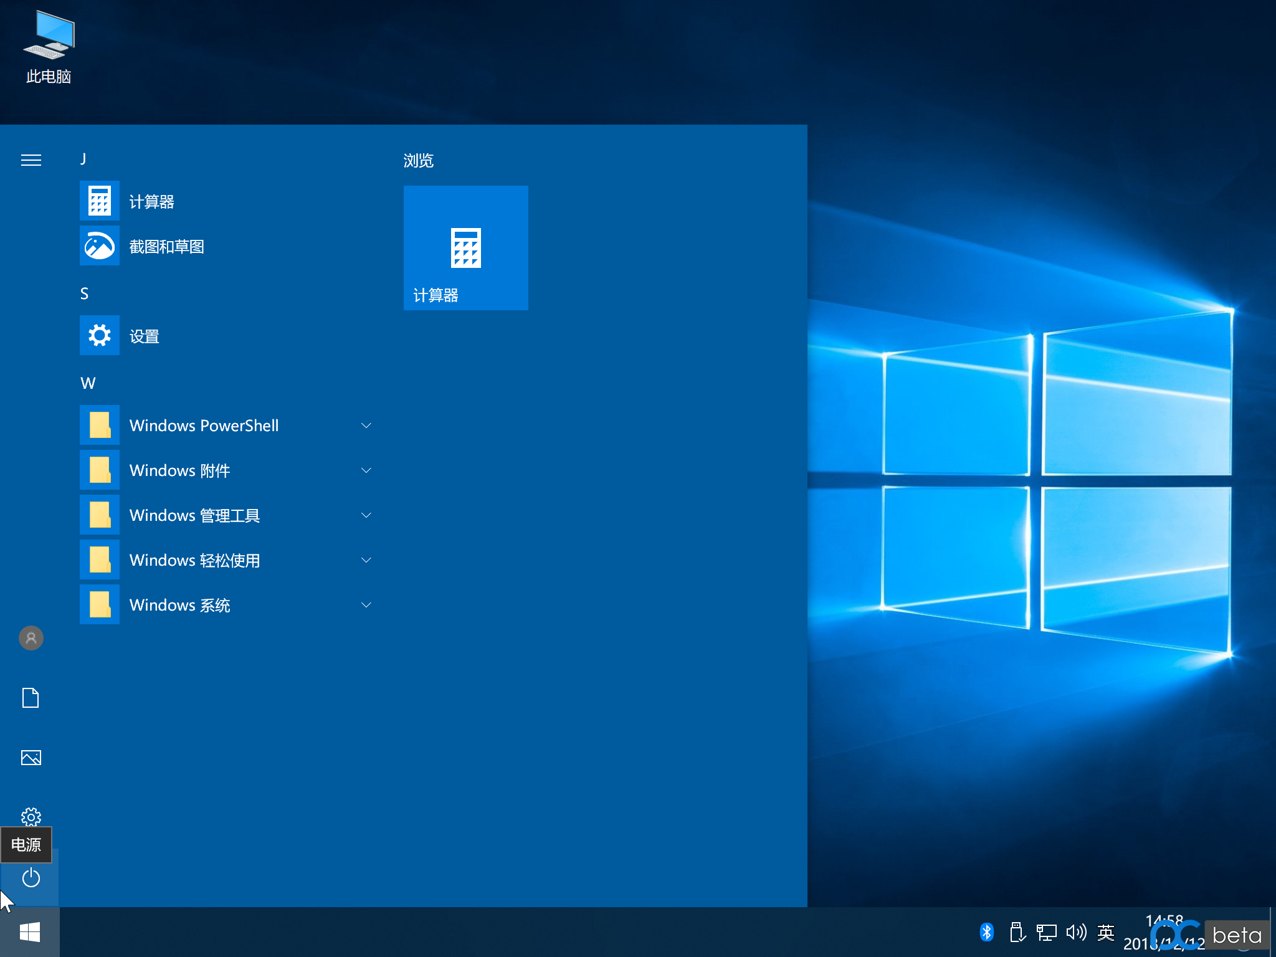Open Documents icon in Start sidebar
The image size is (1276, 957).
point(31,698)
